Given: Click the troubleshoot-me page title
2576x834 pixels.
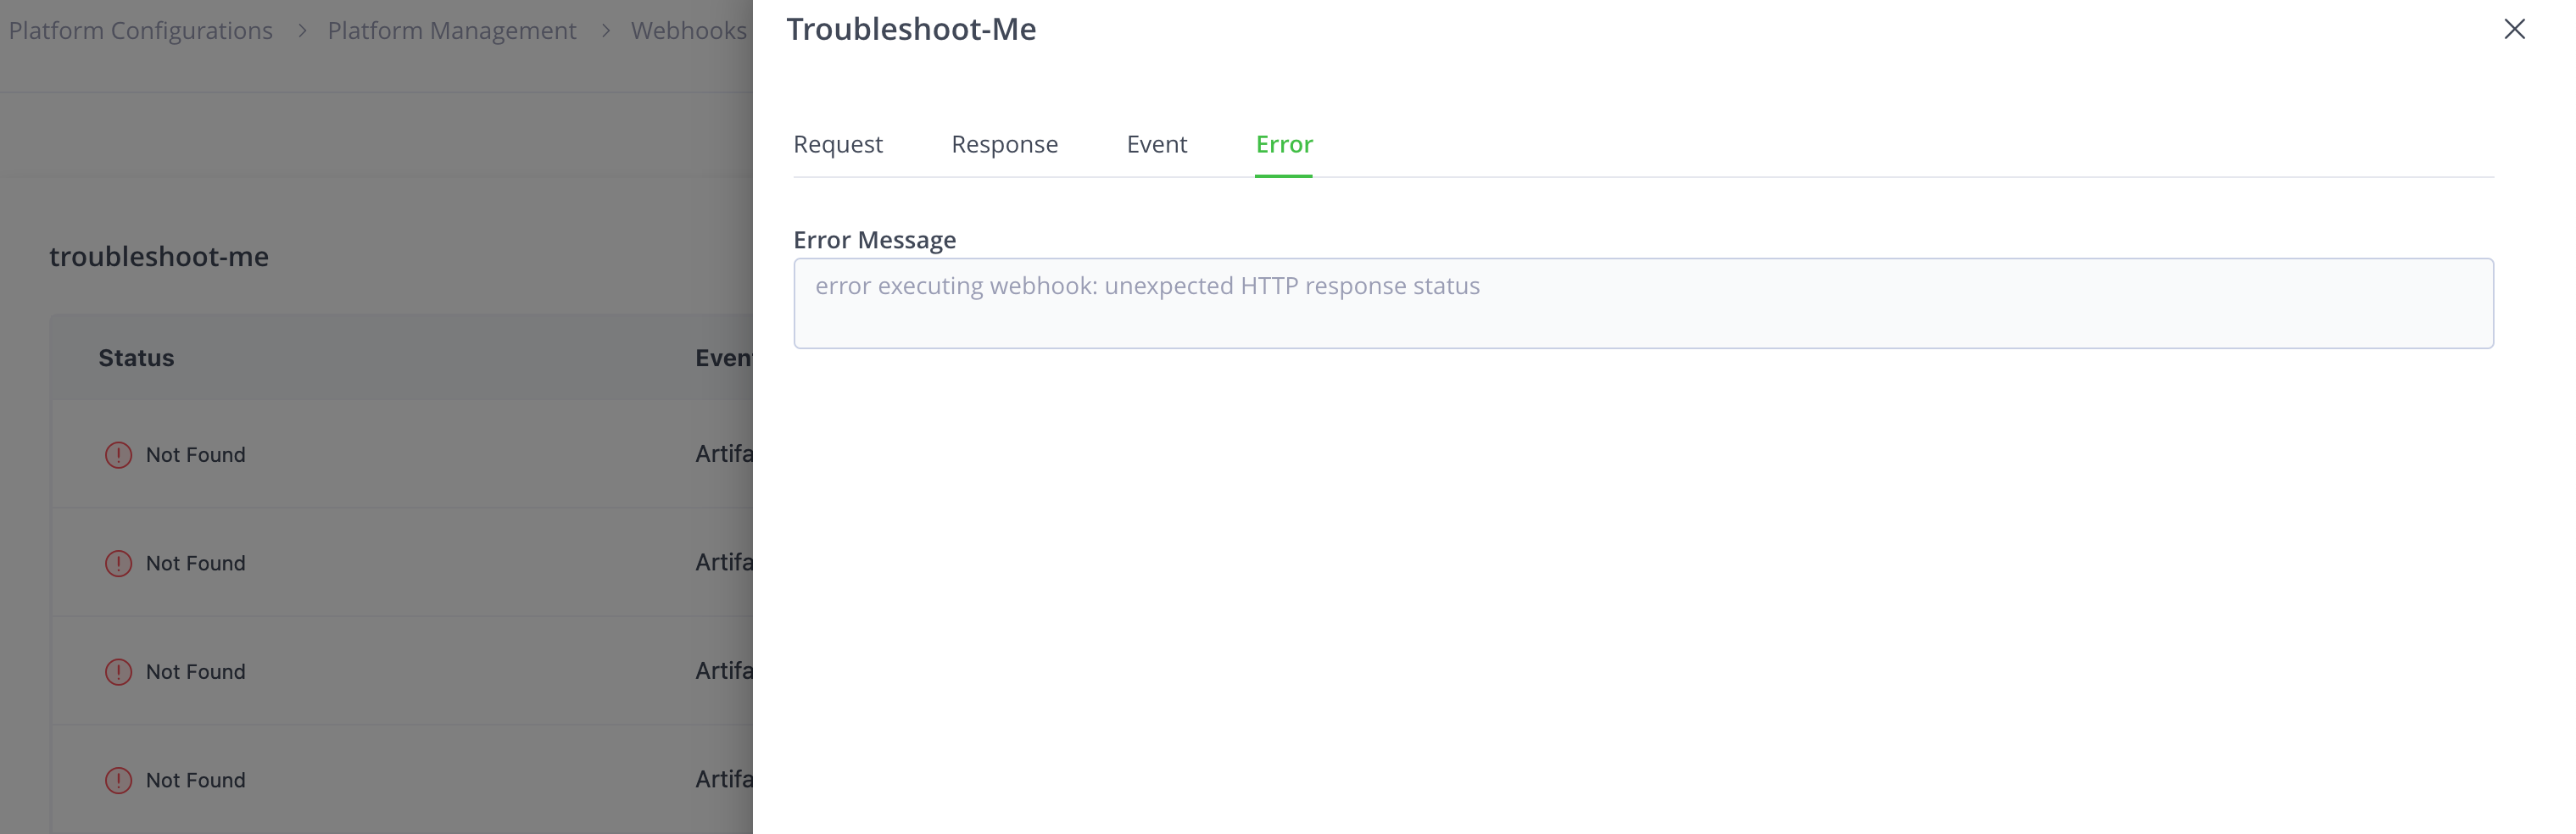Looking at the screenshot, I should click(x=159, y=256).
